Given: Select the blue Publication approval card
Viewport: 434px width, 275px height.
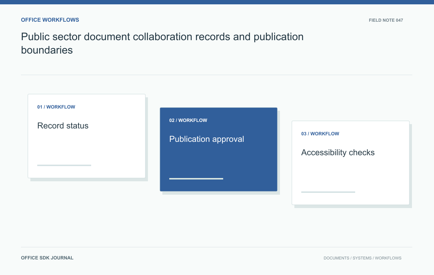Looking at the screenshot, I should click(x=219, y=149).
